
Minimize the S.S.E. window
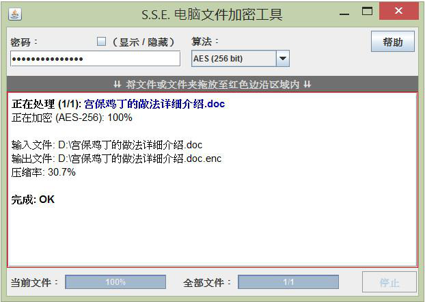[x=344, y=14]
